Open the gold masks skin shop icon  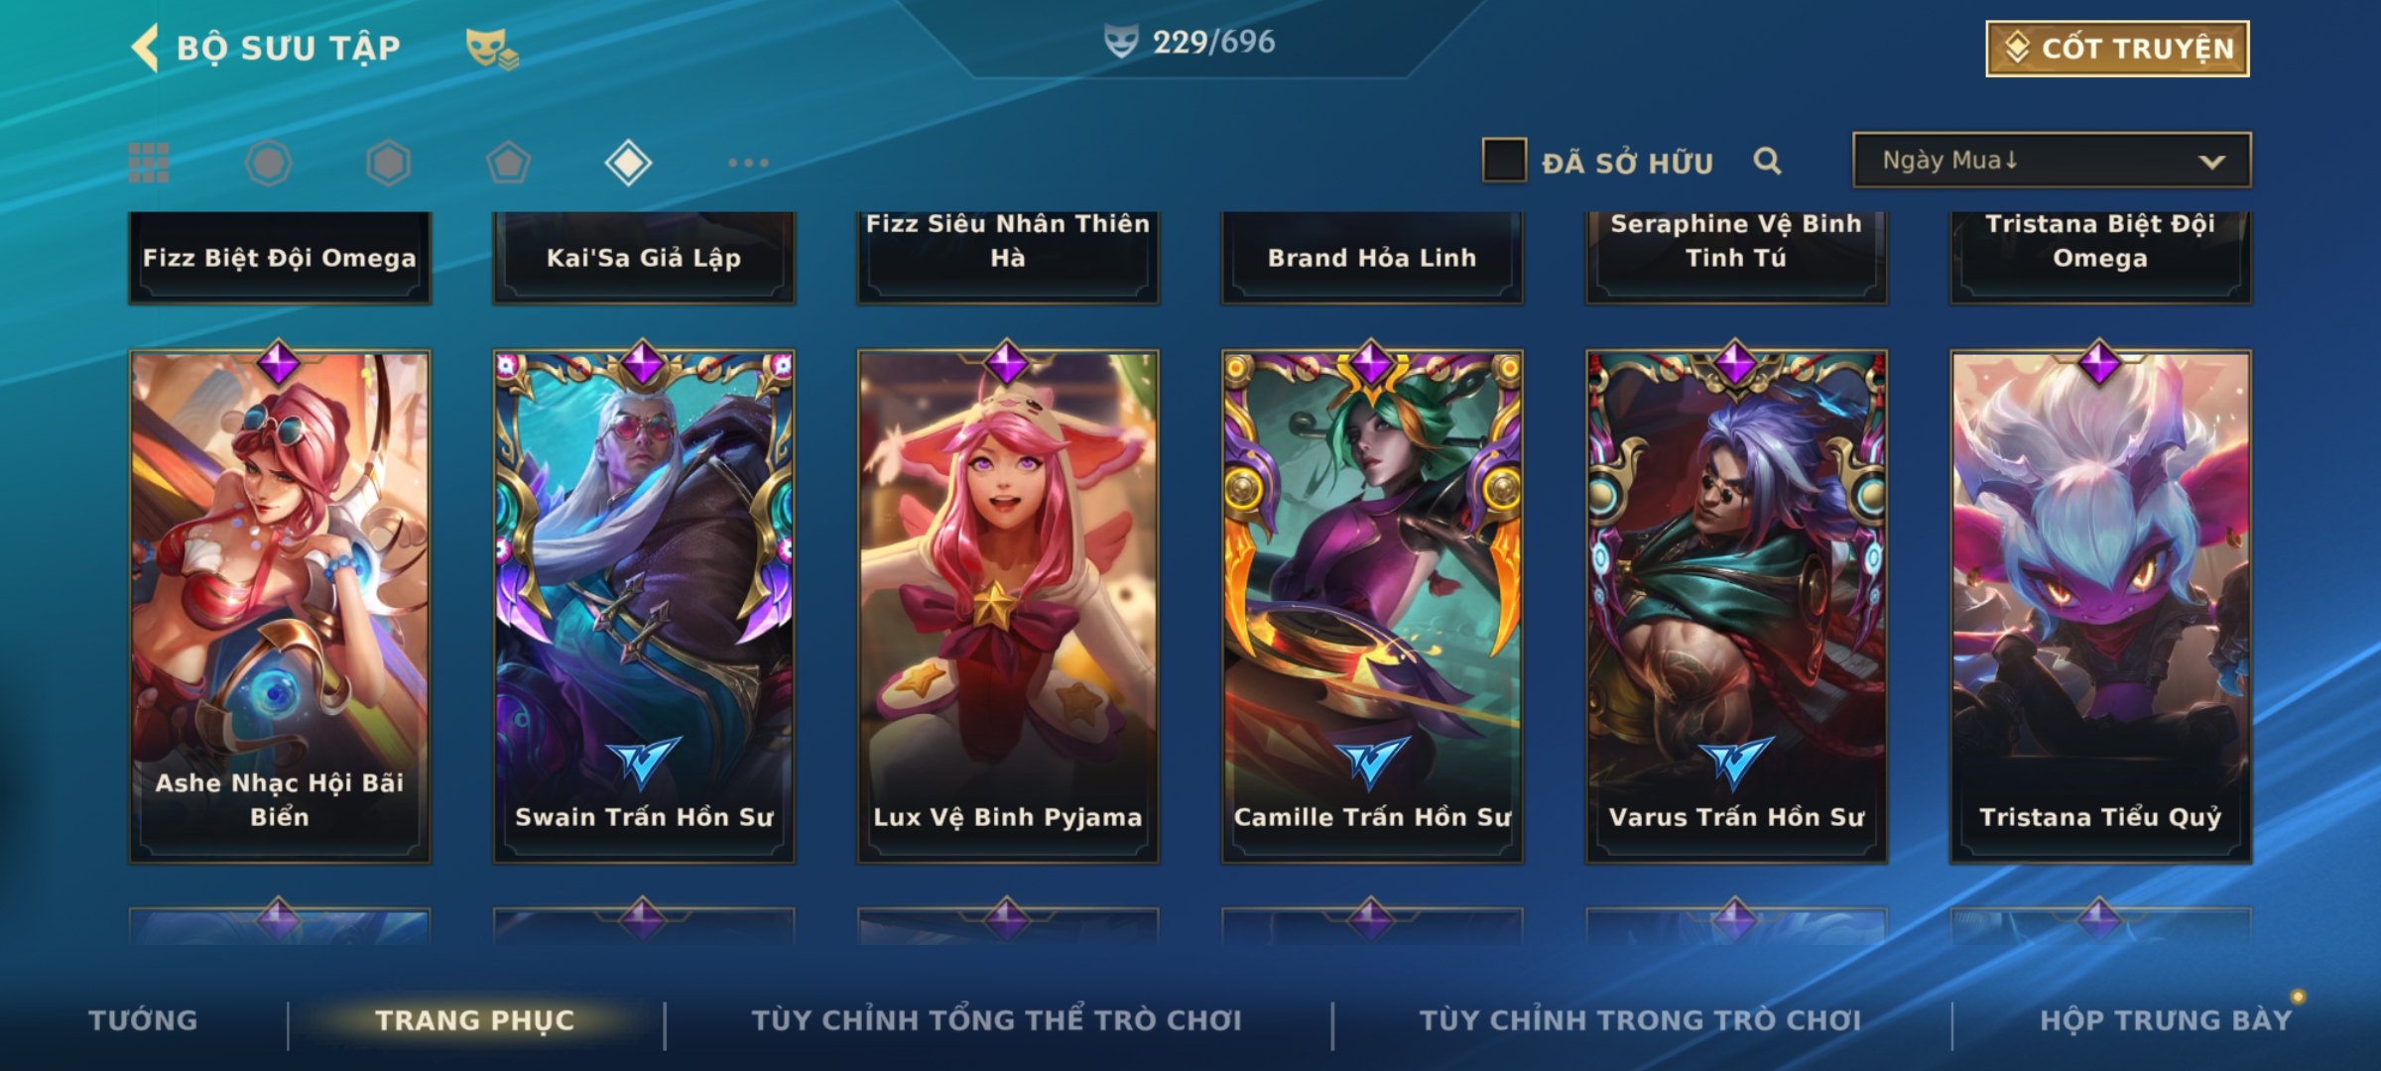click(492, 49)
